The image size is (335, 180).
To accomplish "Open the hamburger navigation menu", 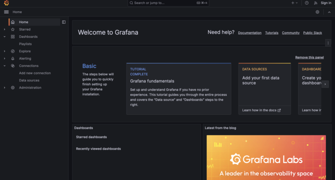I will click(6, 12).
